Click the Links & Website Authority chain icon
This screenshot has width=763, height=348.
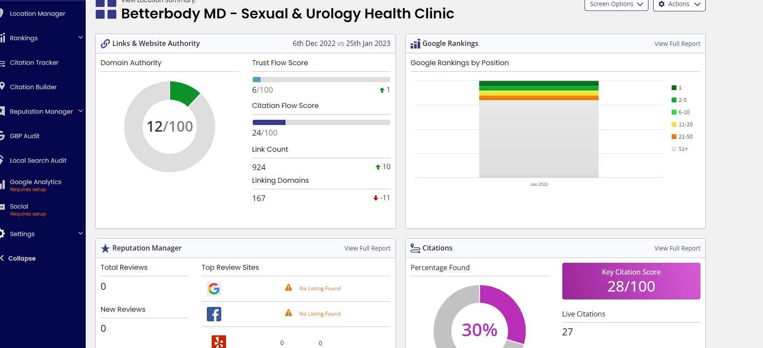coord(105,44)
